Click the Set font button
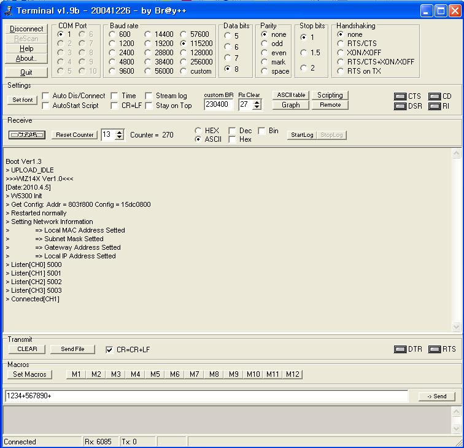 tap(23, 100)
